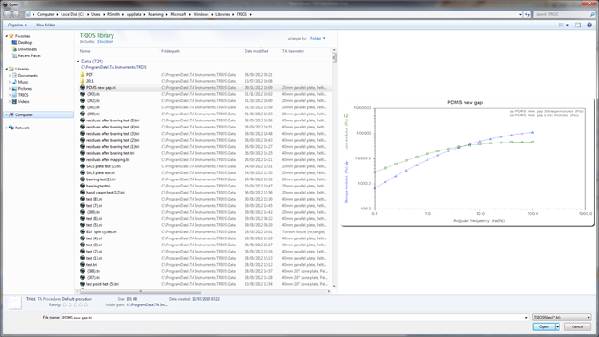This screenshot has height=337, width=599.
Task: Open address bar previous locations dropdown
Action: click(520, 14)
